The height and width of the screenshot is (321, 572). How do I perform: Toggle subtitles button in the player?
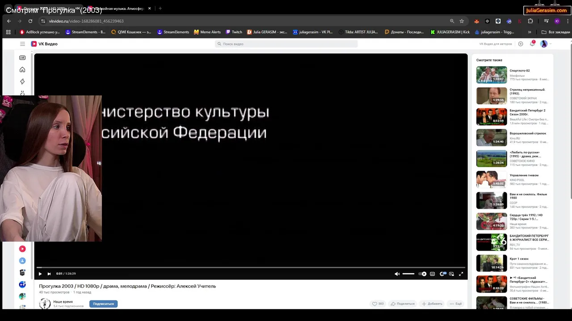pos(432,274)
